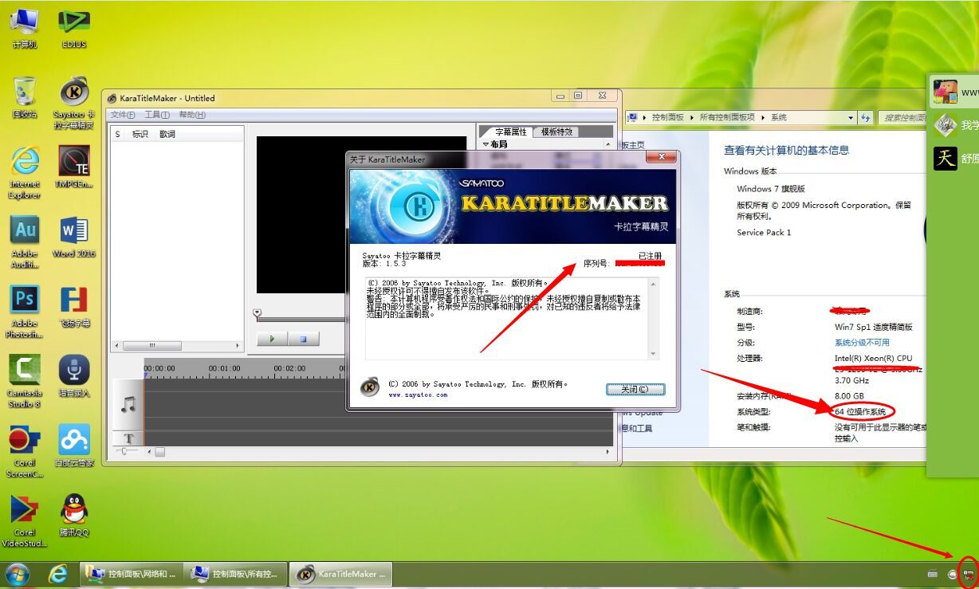979x589 pixels.
Task: Expand the 所有控制面板项 breadcrumb arrow
Action: (x=763, y=117)
